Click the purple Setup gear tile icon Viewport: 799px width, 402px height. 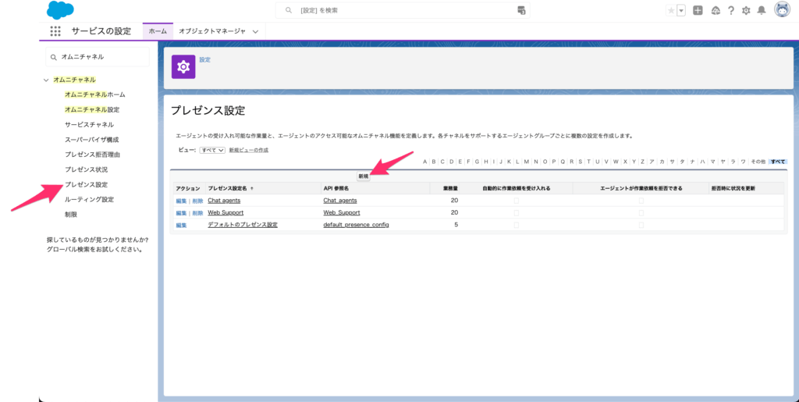[183, 67]
